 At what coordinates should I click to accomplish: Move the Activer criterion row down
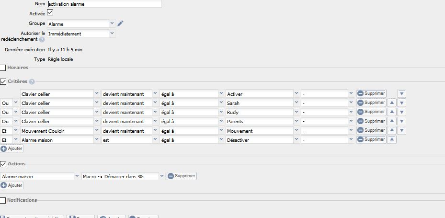pos(402,94)
